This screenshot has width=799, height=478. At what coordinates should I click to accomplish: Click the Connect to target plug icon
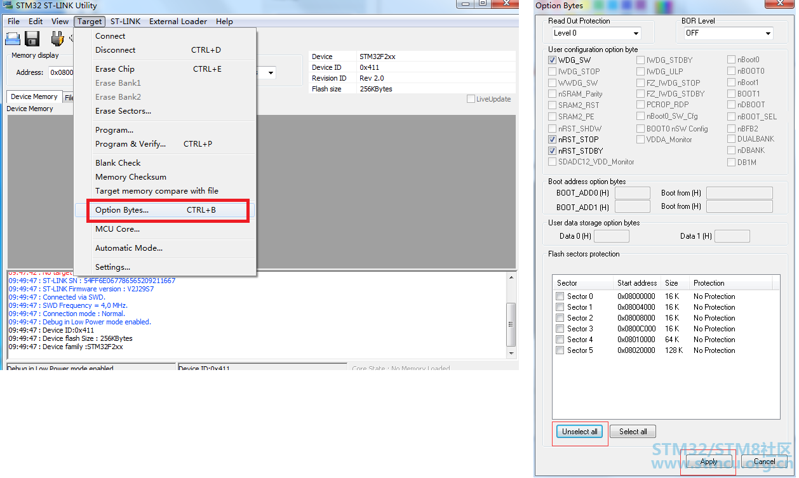pos(57,39)
